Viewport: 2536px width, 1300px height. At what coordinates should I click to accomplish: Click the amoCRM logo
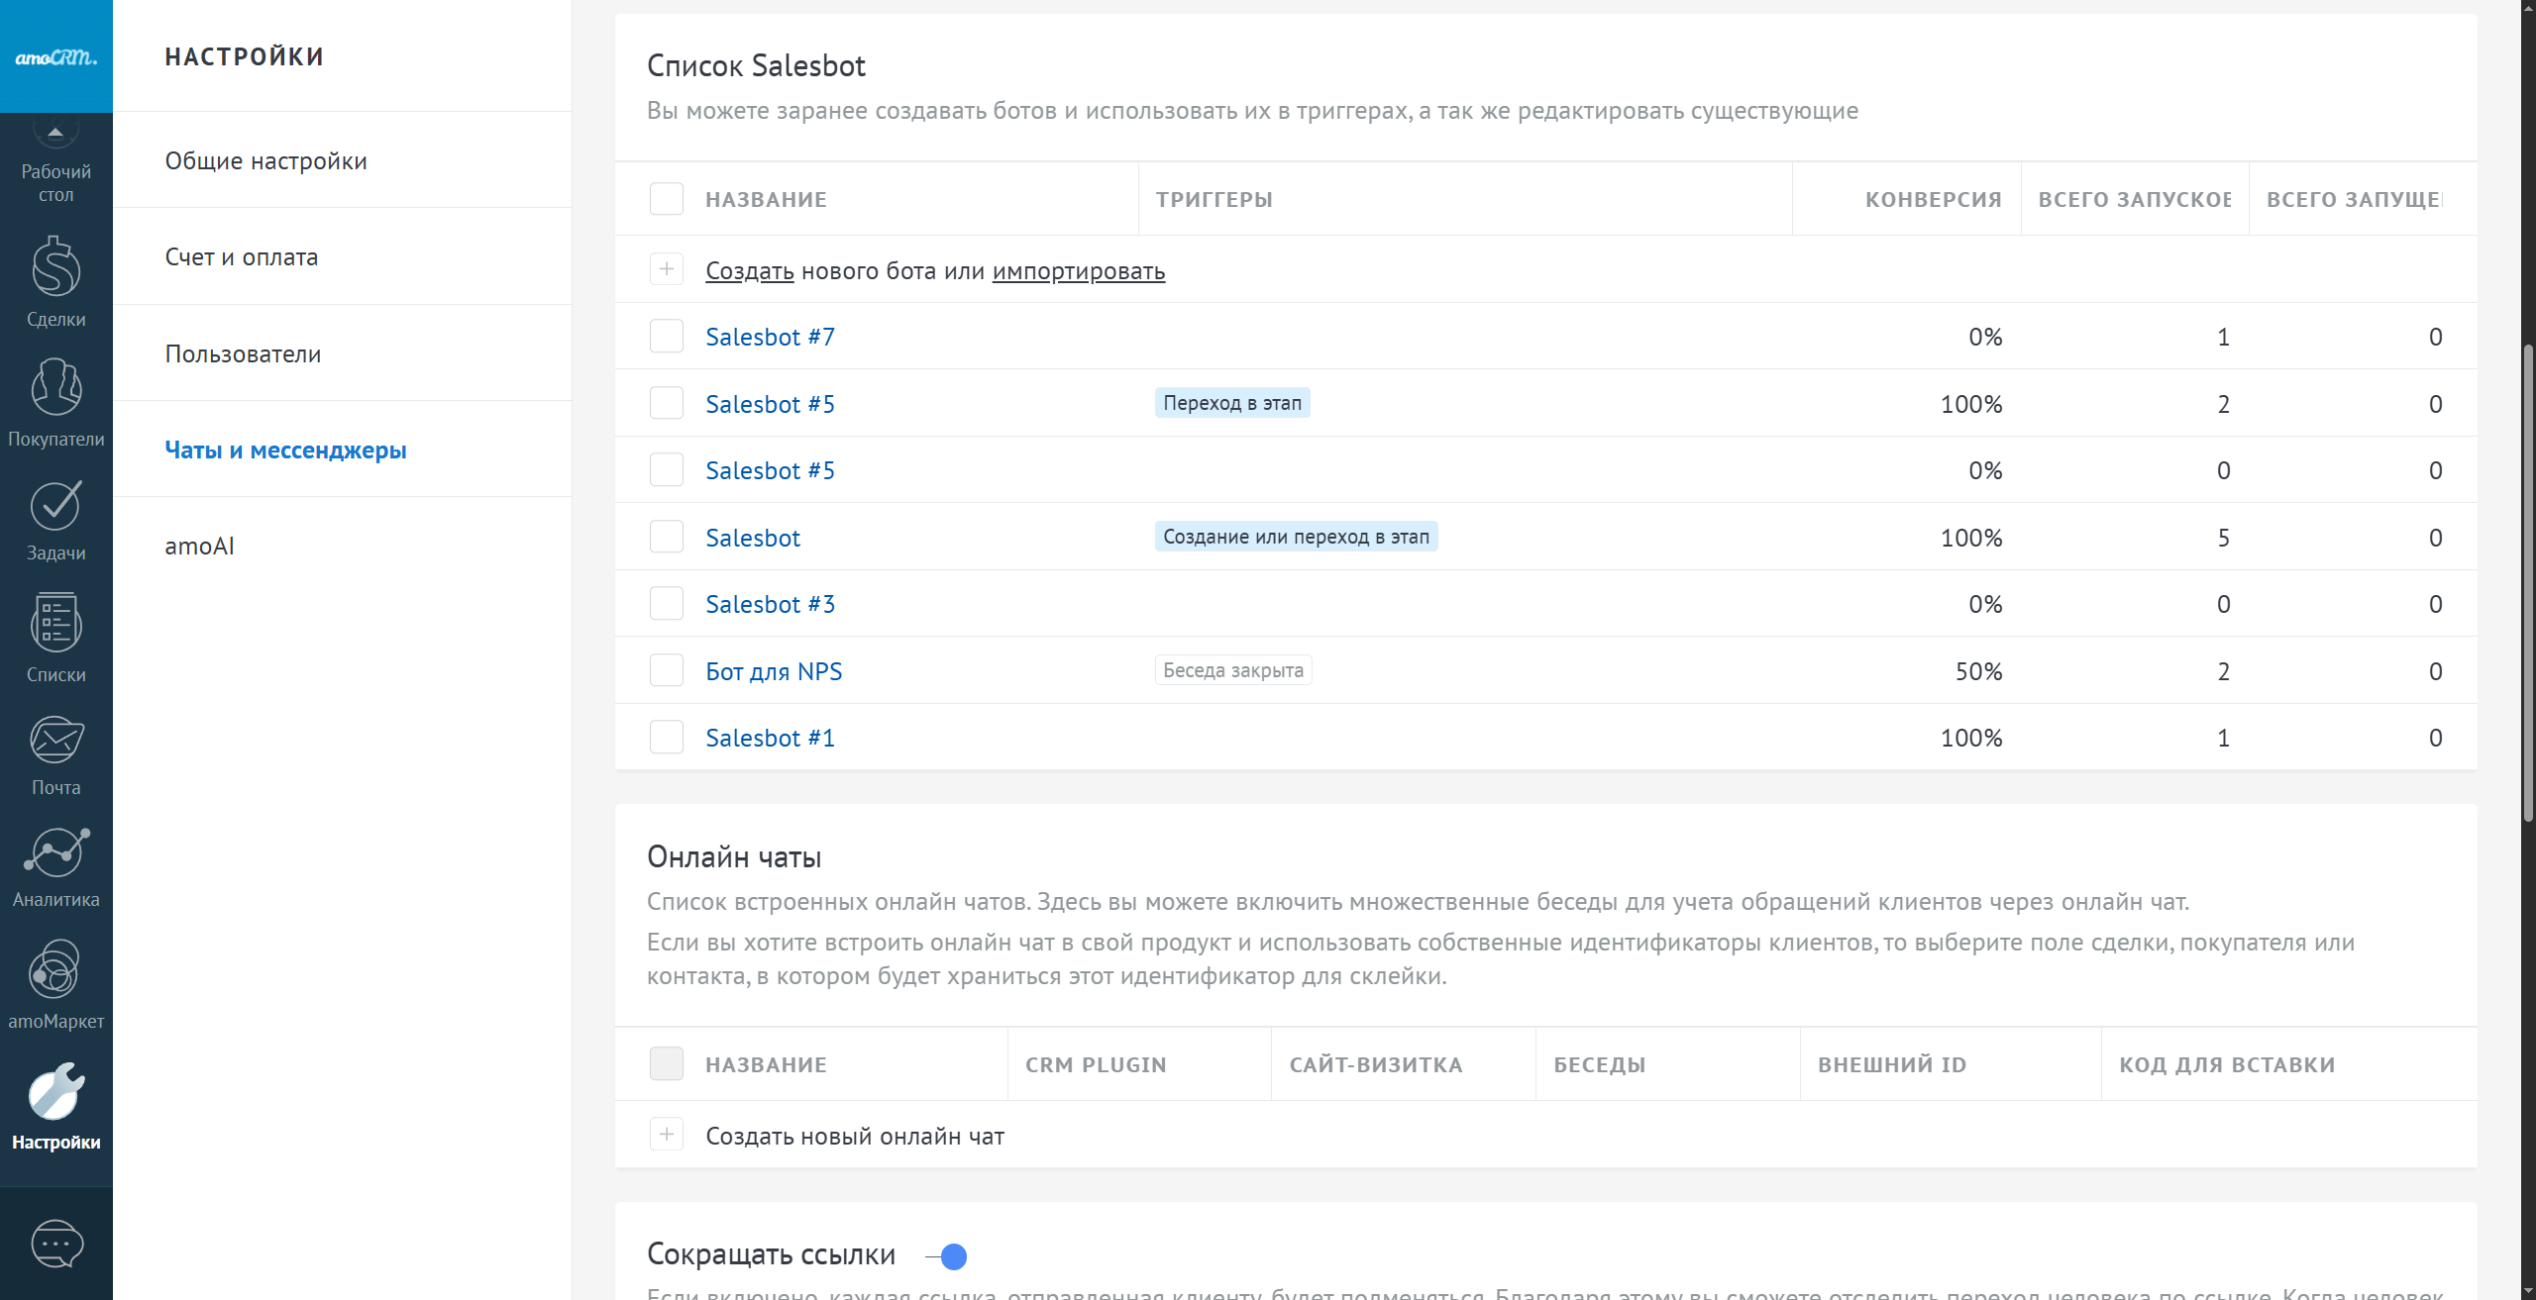pos(56,56)
